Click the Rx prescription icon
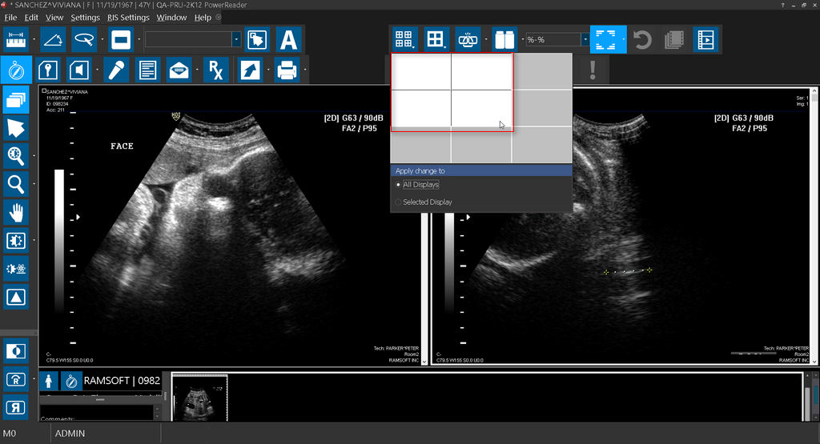Viewport: 820px width, 444px height. 215,70
